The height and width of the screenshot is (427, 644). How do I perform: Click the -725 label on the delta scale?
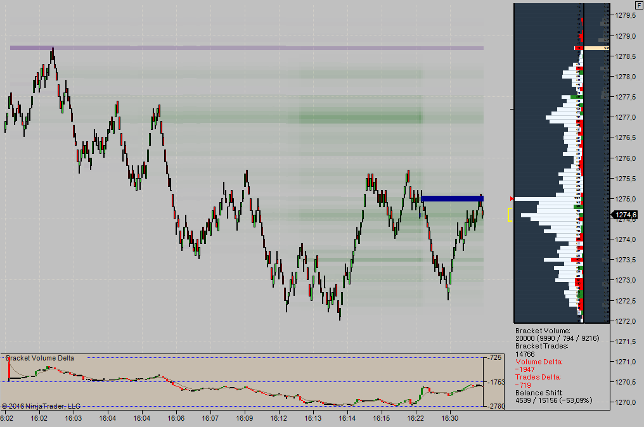[496, 358]
